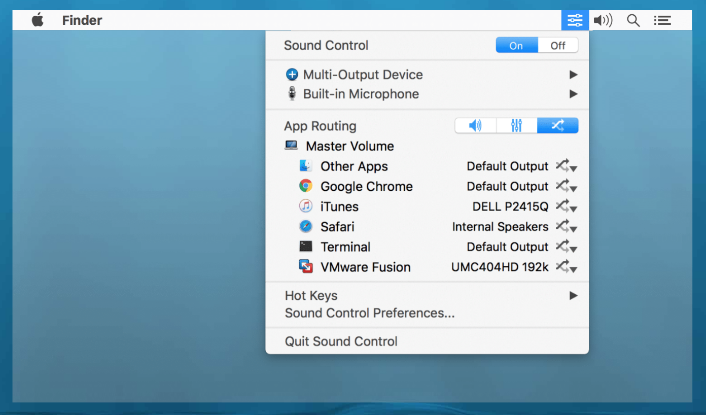
Task: Switch App Routing to equalizer view
Action: [x=516, y=125]
